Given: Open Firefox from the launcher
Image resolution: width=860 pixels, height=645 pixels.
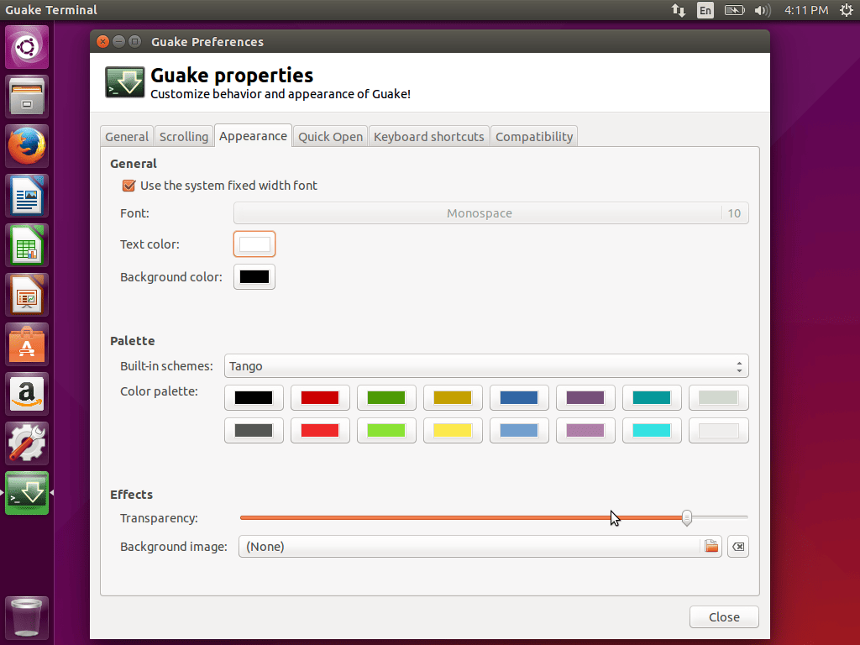Looking at the screenshot, I should pos(28,146).
